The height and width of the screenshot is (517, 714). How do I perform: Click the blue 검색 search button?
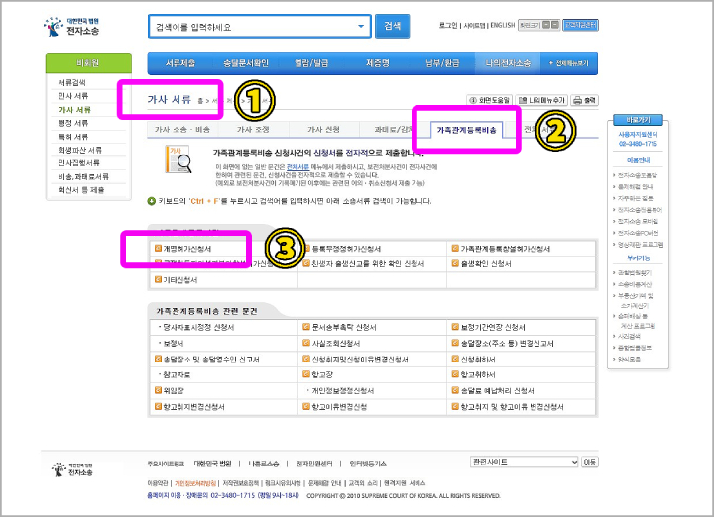pyautogui.click(x=392, y=26)
